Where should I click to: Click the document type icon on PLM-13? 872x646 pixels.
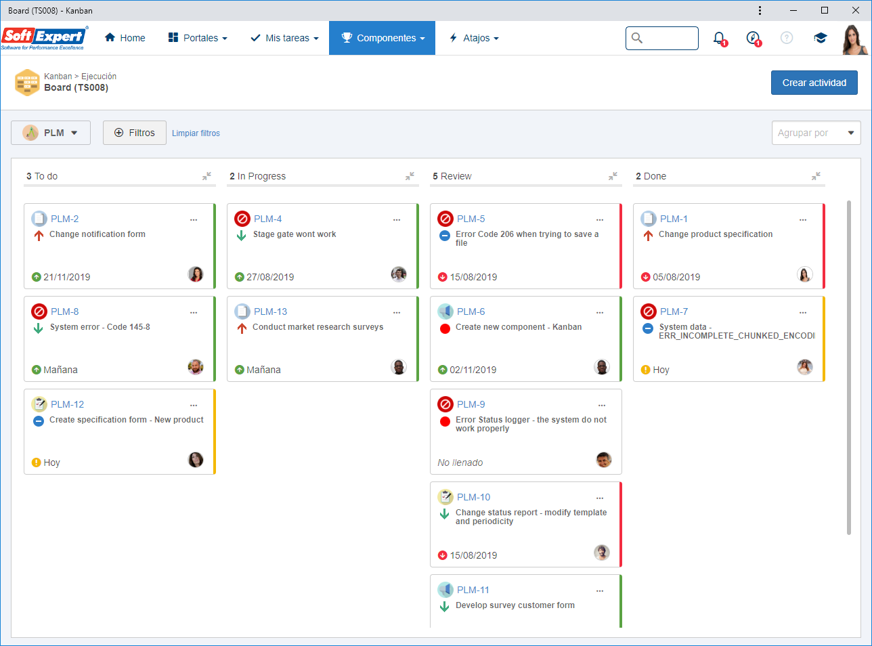[242, 311]
